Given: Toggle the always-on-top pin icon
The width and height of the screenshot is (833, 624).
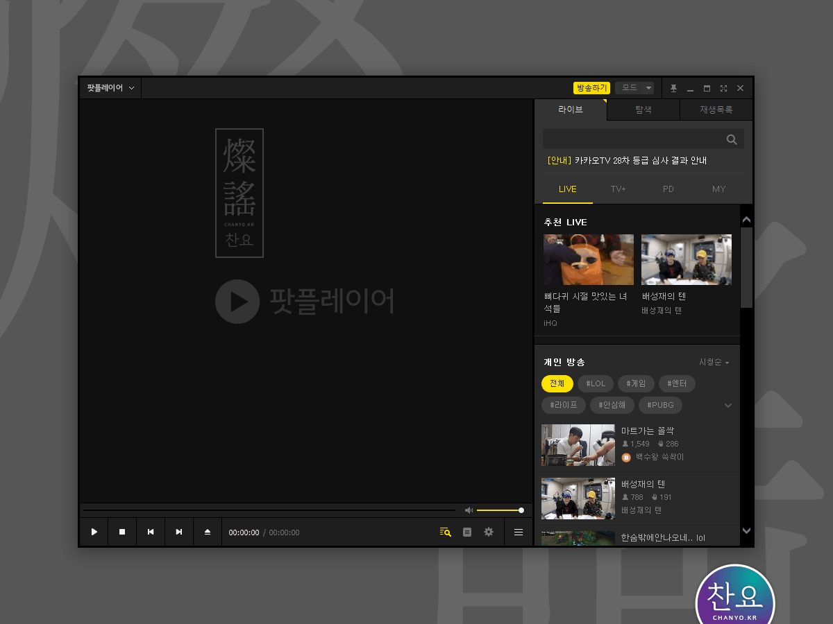Looking at the screenshot, I should [x=673, y=88].
